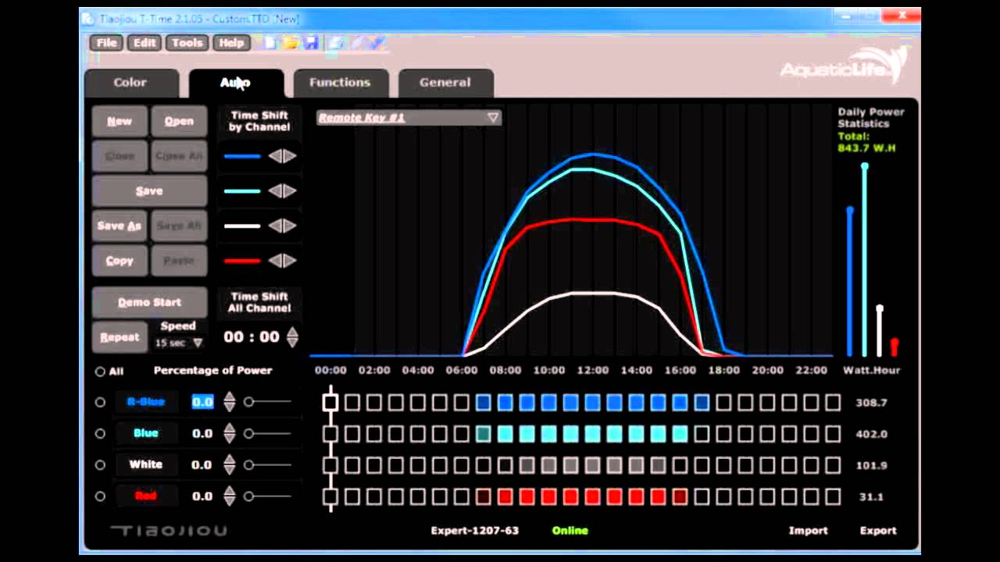Image resolution: width=1000 pixels, height=562 pixels.
Task: Click the highlighted 00:00 square in R-Blue row
Action: coord(330,403)
